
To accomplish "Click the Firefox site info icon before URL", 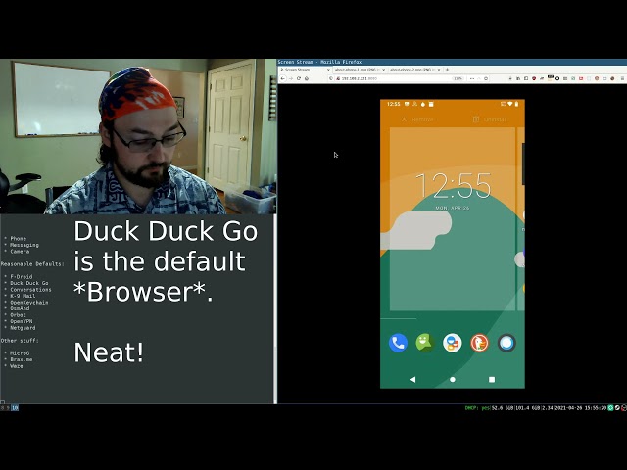I will click(332, 78).
